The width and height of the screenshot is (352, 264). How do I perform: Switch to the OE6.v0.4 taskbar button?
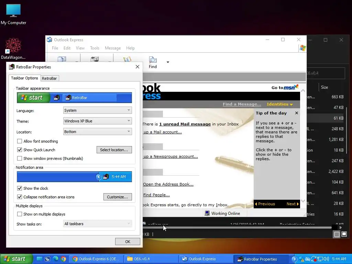click(151, 259)
